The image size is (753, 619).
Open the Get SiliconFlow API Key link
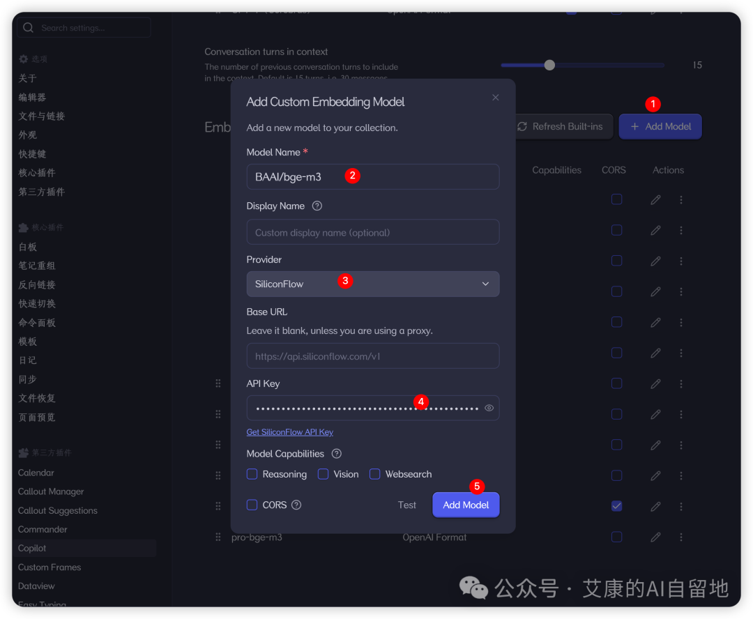coord(289,432)
